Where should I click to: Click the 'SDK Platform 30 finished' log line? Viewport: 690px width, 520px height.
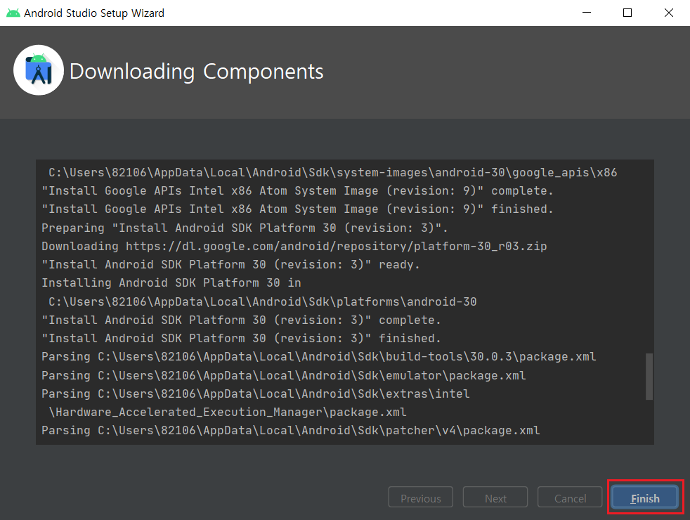[241, 338]
